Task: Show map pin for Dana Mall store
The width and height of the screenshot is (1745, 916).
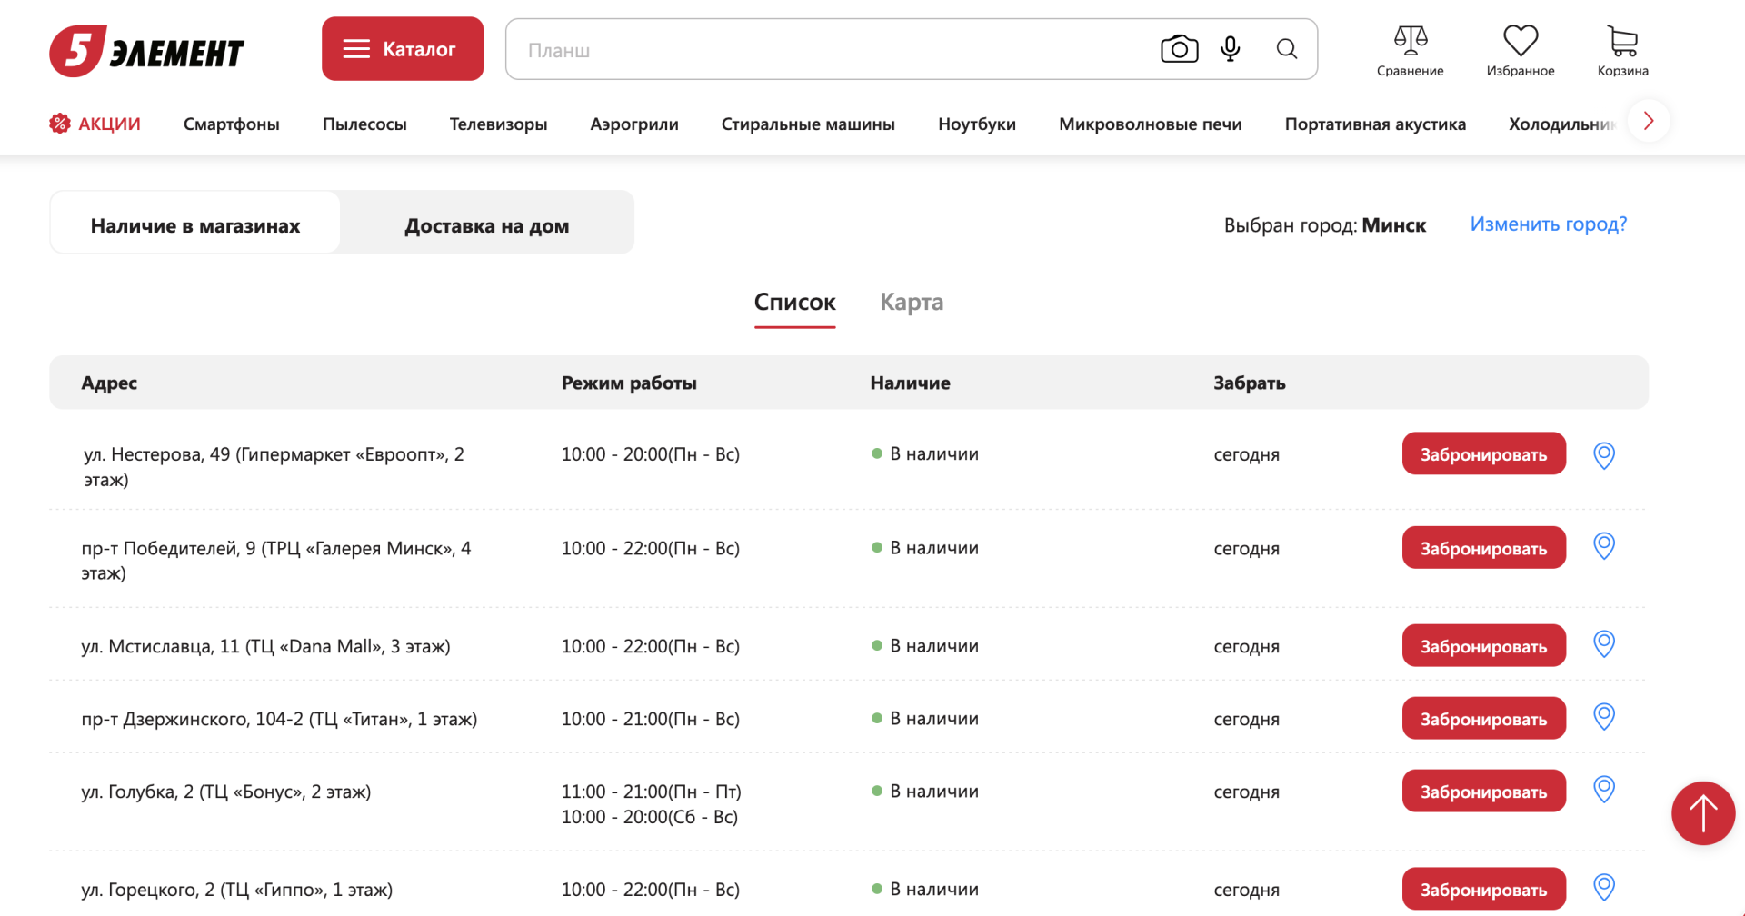Action: click(x=1604, y=644)
